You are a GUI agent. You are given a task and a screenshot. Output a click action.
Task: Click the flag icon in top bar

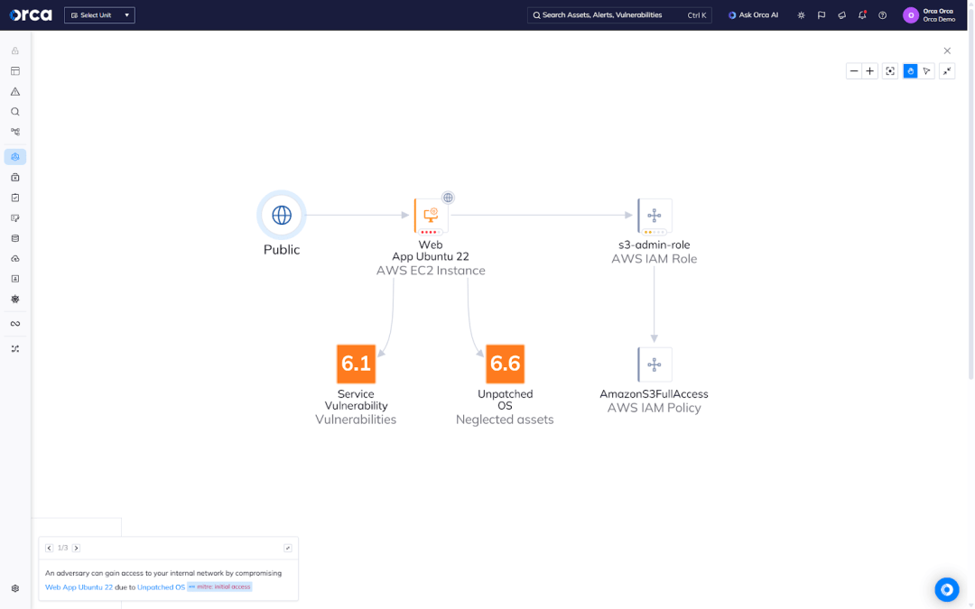pyautogui.click(x=822, y=15)
